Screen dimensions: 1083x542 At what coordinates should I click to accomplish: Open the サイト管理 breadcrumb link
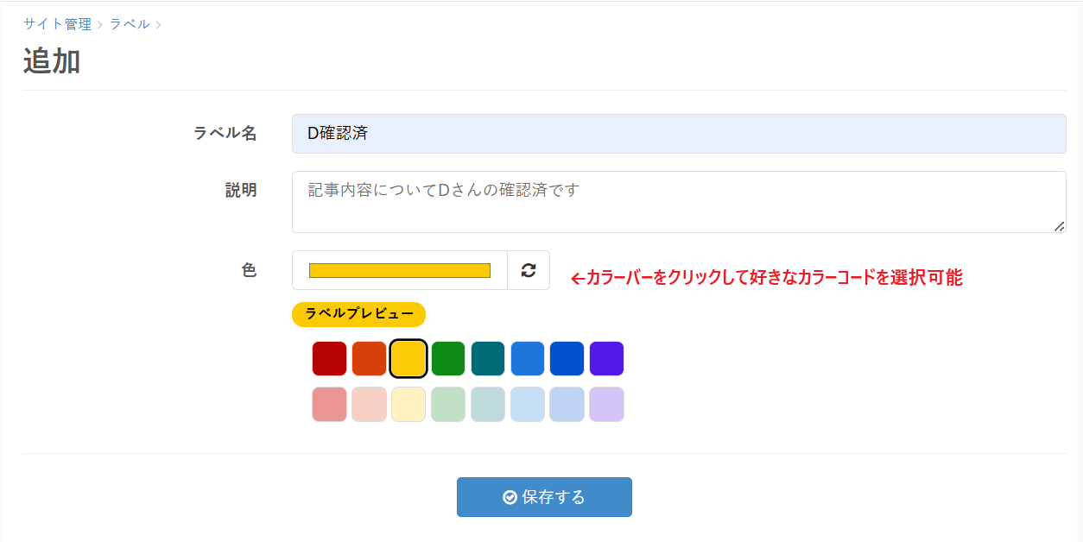pyautogui.click(x=57, y=24)
